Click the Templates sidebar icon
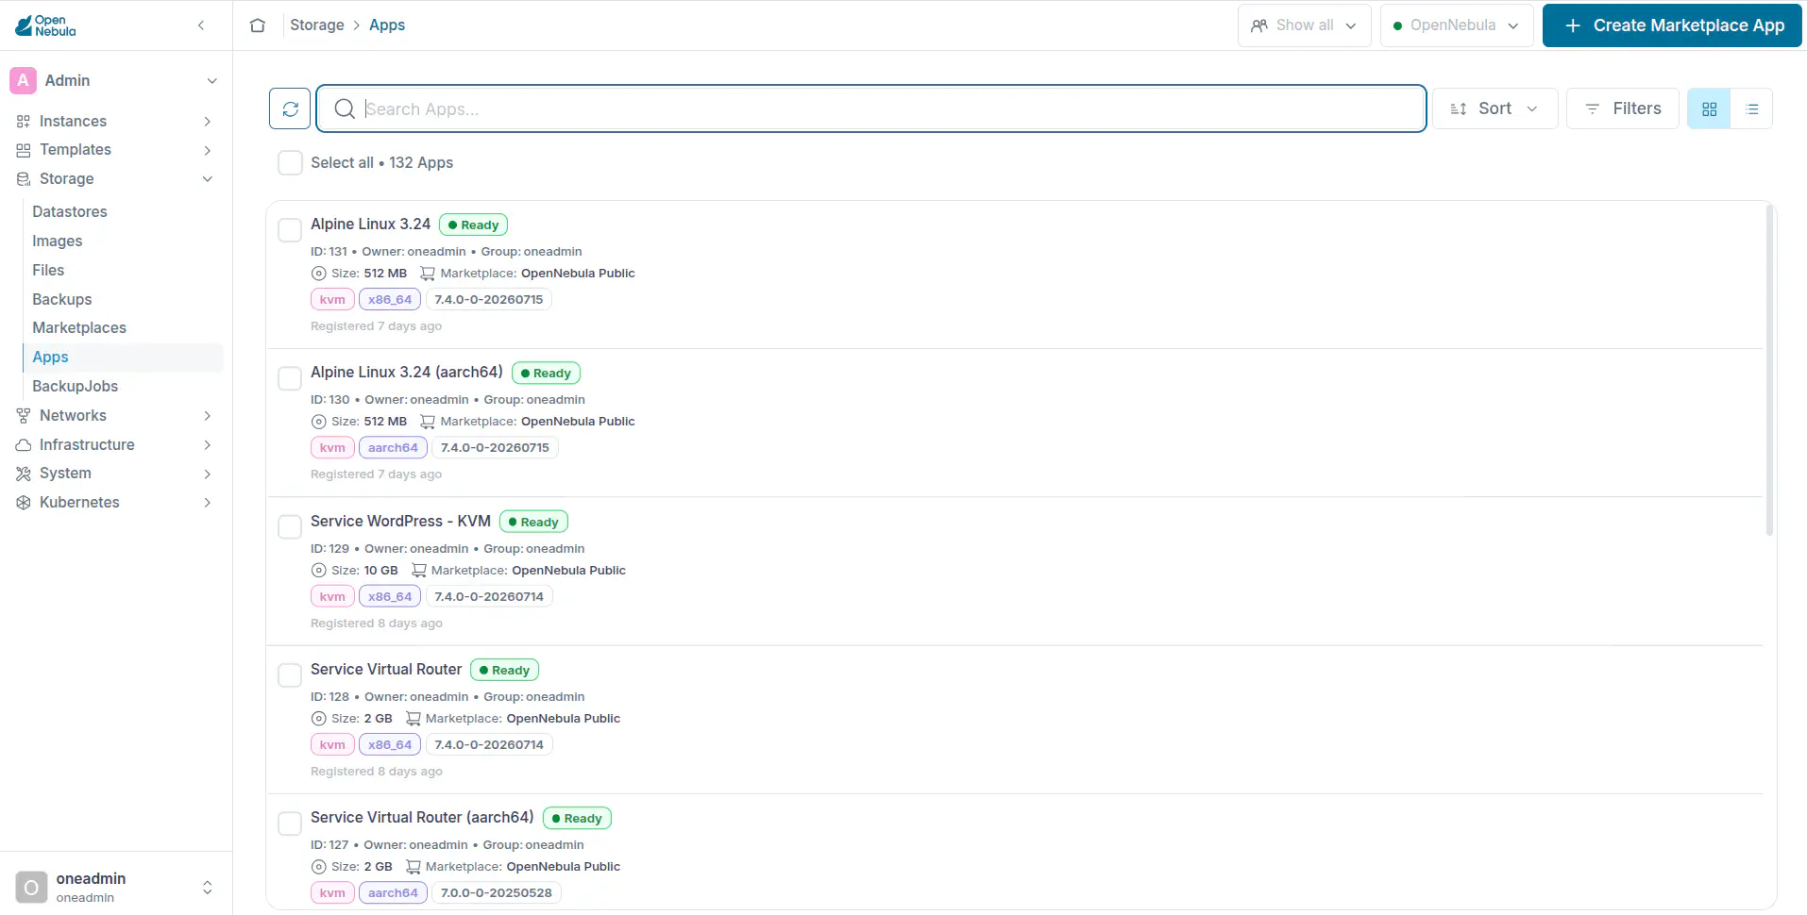 24,150
